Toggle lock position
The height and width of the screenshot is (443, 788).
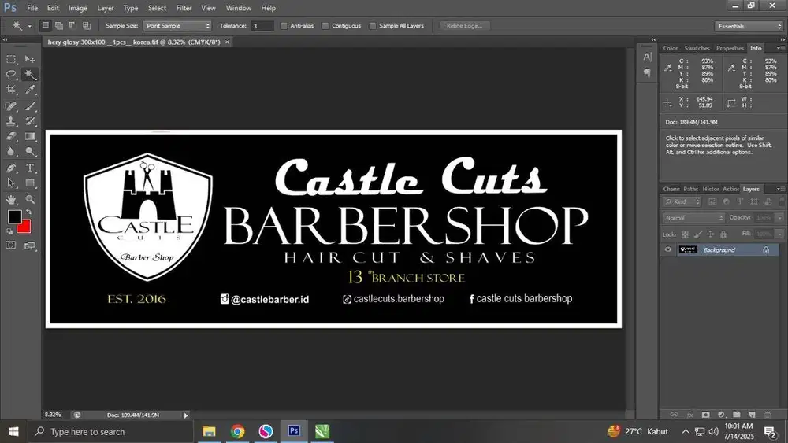point(710,234)
